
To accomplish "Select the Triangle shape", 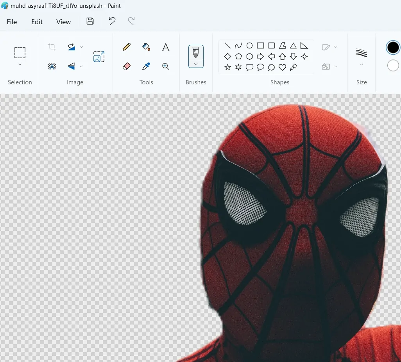I will click(294, 45).
